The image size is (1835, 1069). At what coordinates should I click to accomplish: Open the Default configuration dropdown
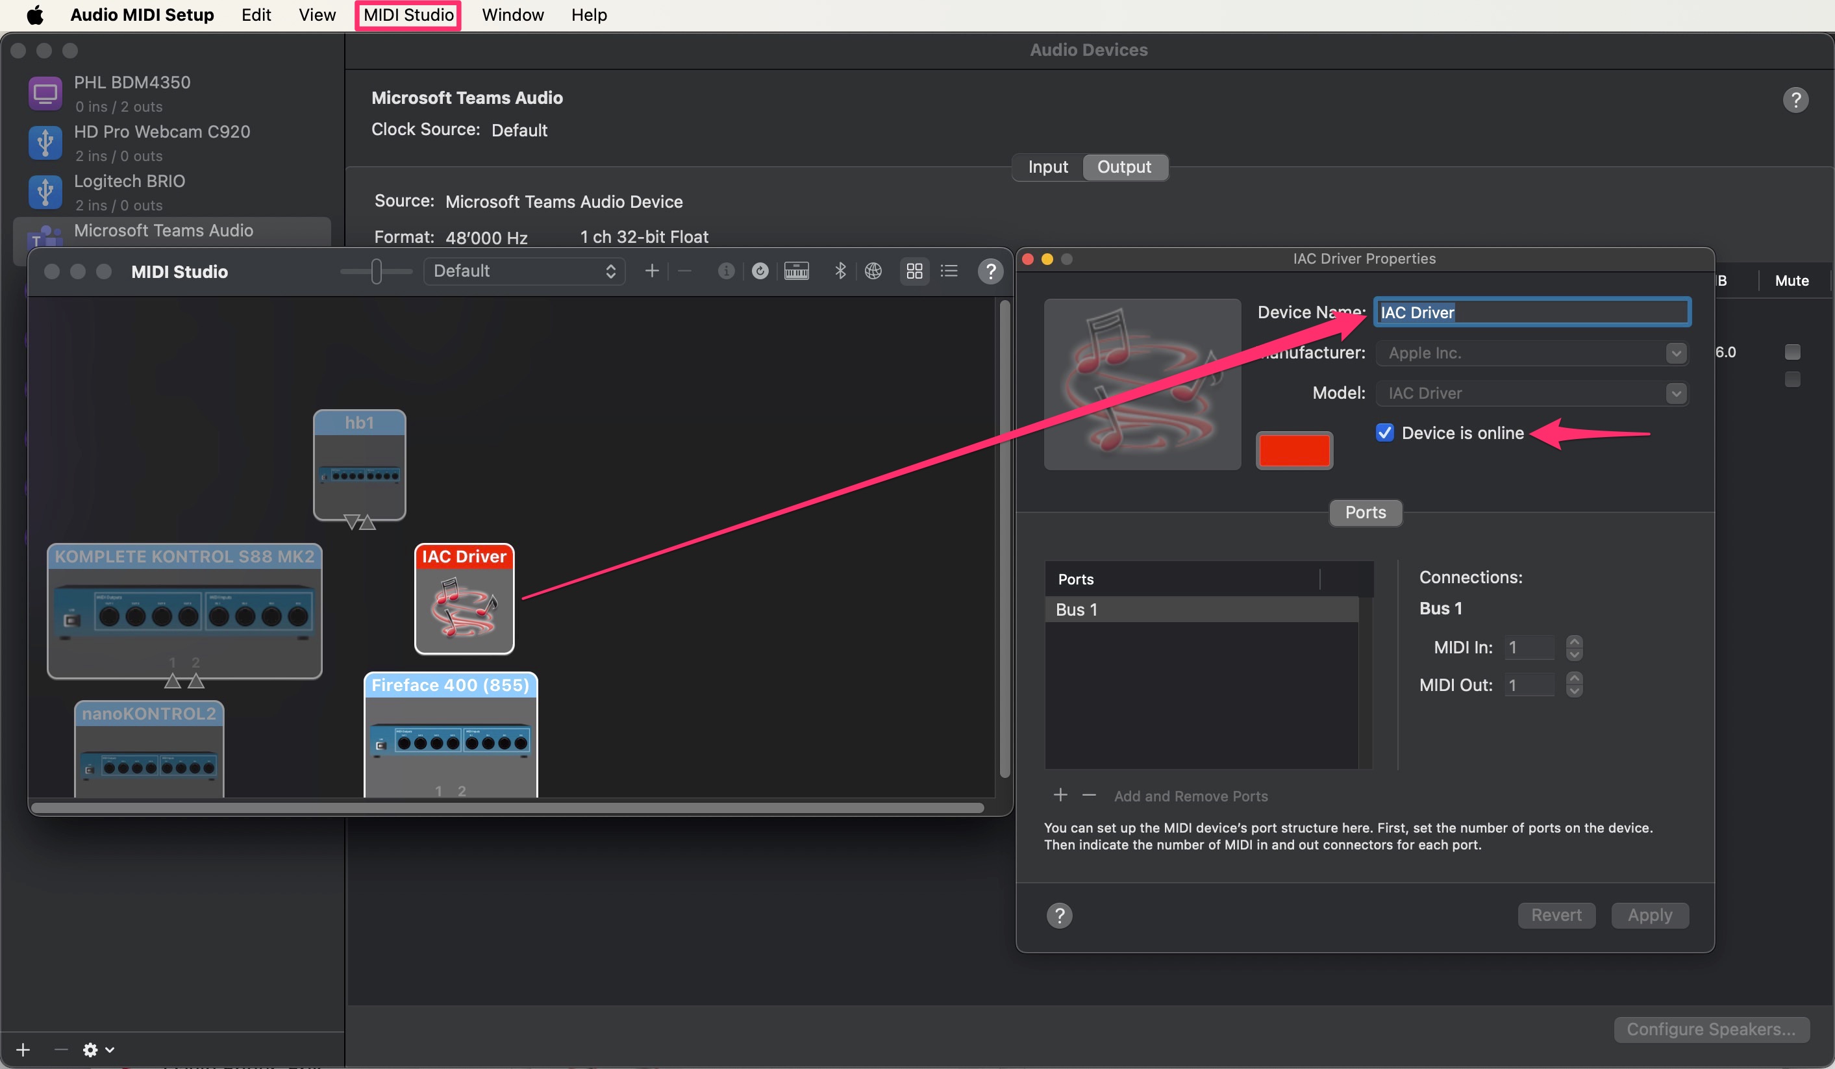524,271
